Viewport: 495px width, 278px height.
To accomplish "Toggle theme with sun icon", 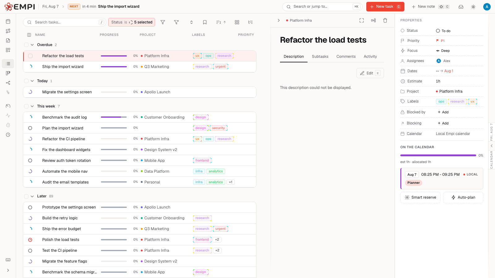I will (x=473, y=6).
